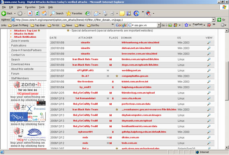Click the Forward navigation arrow
This screenshot has height=155, width=229.
[x=20, y=13]
